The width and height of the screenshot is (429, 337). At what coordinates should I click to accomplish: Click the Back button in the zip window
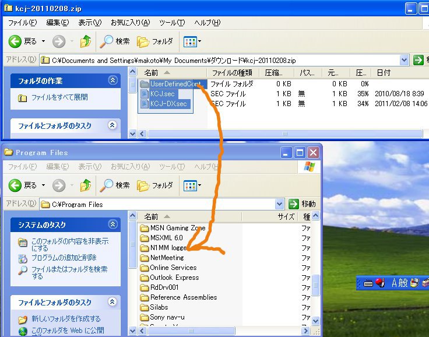coord(23,41)
